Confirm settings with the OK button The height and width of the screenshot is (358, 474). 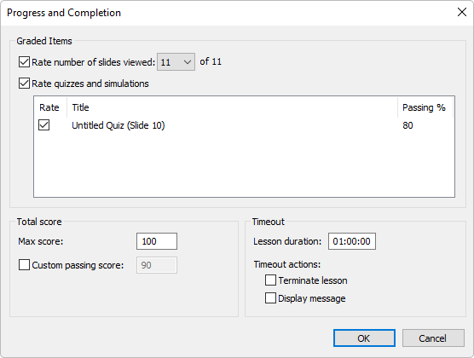(364, 338)
